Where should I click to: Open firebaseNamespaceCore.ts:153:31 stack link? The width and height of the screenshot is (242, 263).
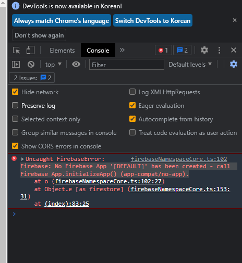pos(180,189)
